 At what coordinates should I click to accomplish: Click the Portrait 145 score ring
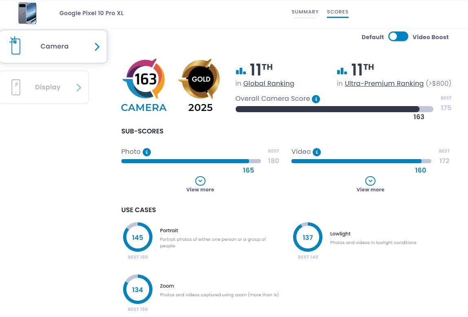[x=138, y=237]
